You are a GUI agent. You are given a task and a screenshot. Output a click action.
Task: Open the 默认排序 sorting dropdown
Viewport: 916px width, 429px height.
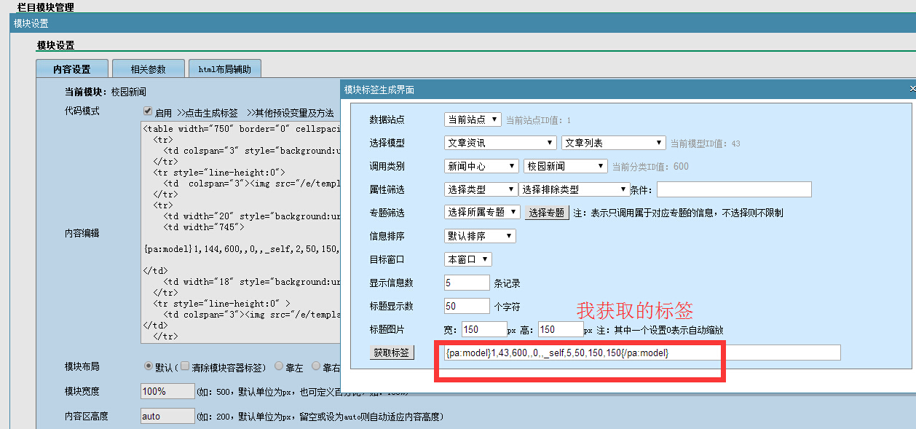click(x=480, y=236)
